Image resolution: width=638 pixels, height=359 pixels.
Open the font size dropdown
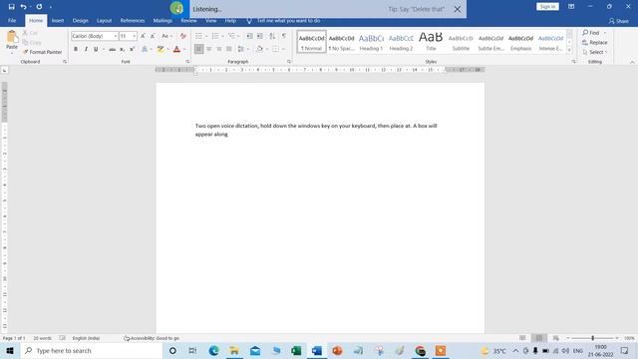pyautogui.click(x=134, y=36)
